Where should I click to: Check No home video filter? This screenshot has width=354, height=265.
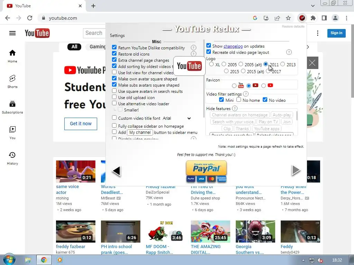(x=239, y=100)
